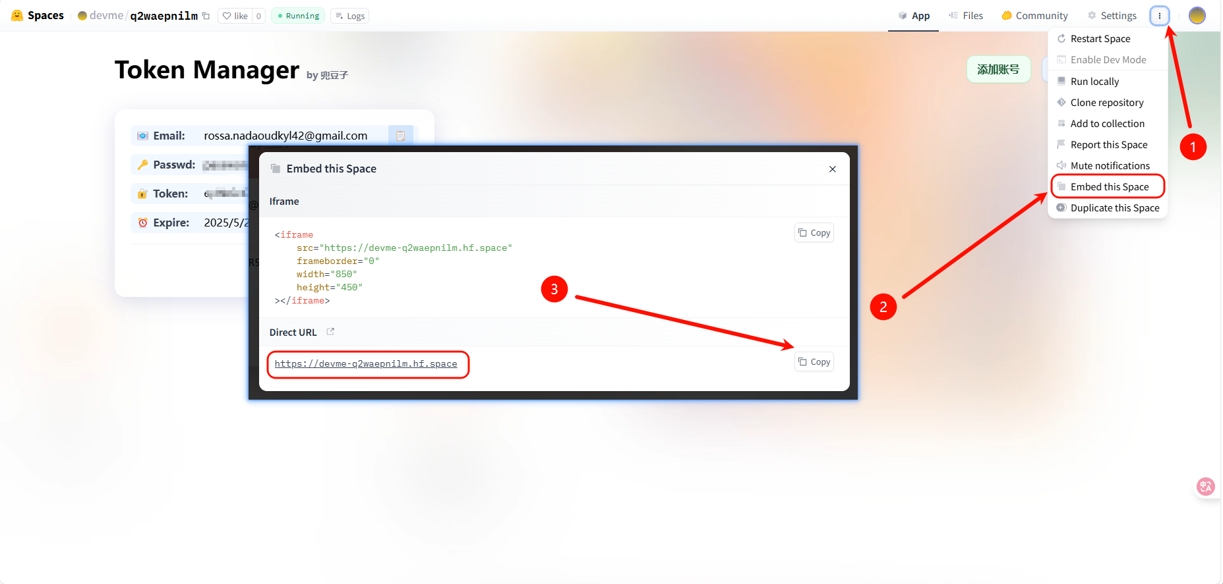This screenshot has height=584, width=1223.
Task: Copy the iframe code snippet
Action: click(x=814, y=233)
